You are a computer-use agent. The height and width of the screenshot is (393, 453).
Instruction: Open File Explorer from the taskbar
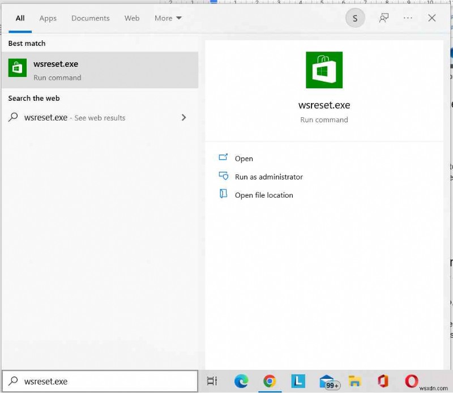coord(355,381)
